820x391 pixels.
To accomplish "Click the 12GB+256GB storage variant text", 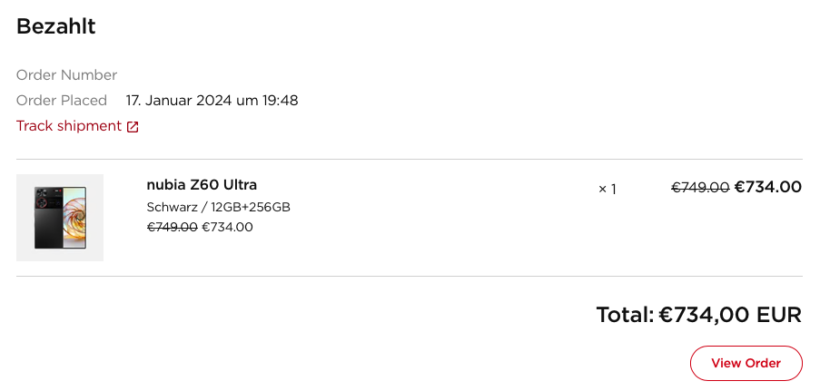I will point(251,207).
